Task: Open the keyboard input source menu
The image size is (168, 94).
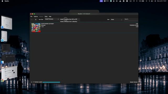Action: pyautogui.click(x=130, y=1)
